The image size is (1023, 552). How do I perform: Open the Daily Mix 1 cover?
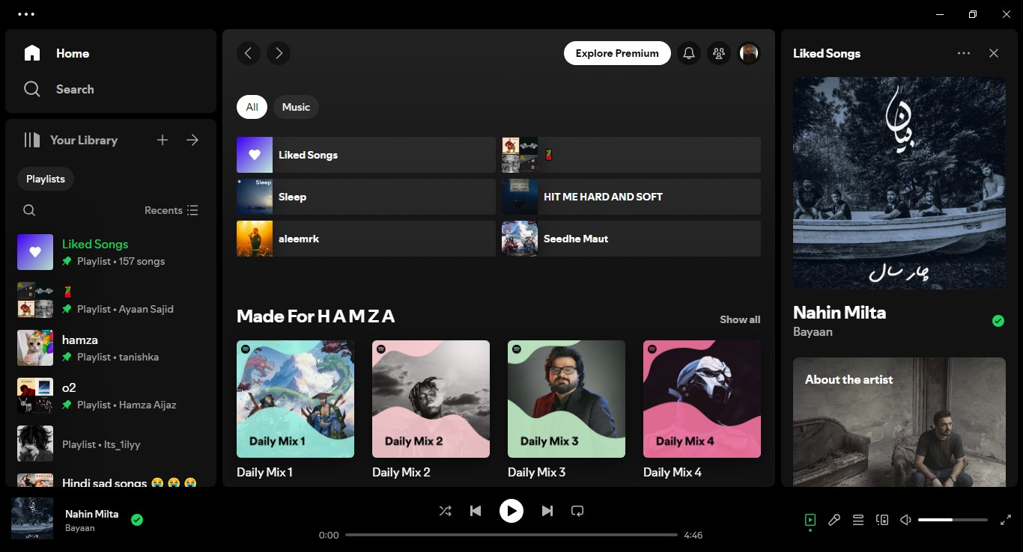click(295, 399)
